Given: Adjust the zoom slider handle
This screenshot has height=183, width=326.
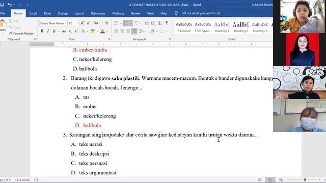Looking at the screenshot, I should tap(305, 179).
